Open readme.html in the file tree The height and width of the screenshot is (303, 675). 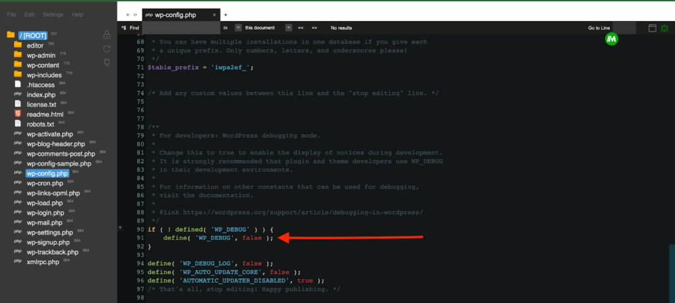(x=45, y=115)
